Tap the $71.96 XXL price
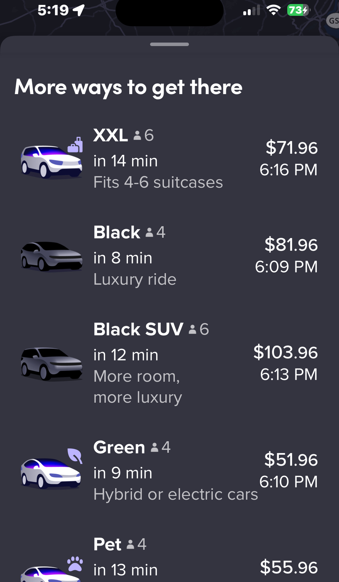This screenshot has width=339, height=582. (292, 148)
